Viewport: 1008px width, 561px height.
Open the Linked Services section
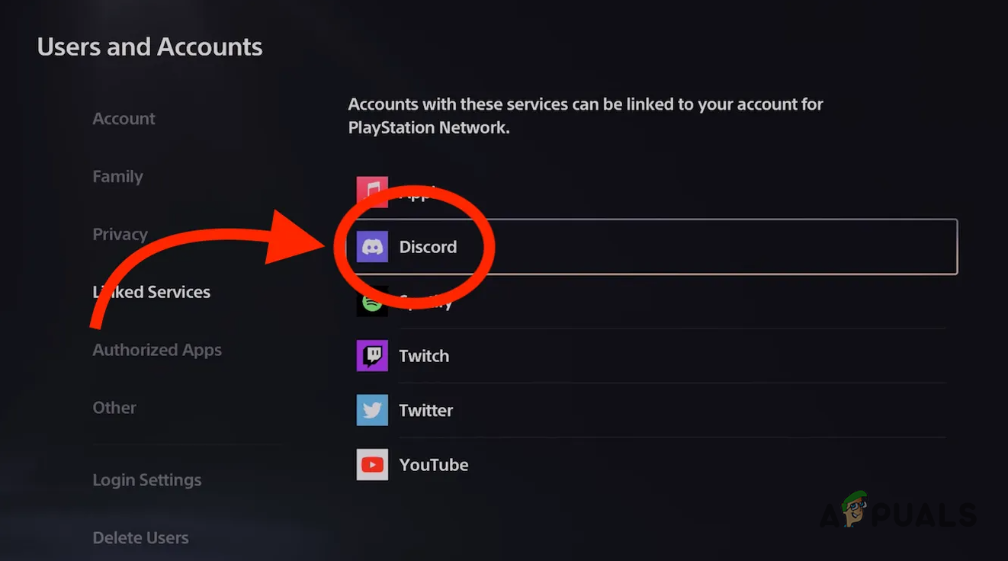coord(151,291)
